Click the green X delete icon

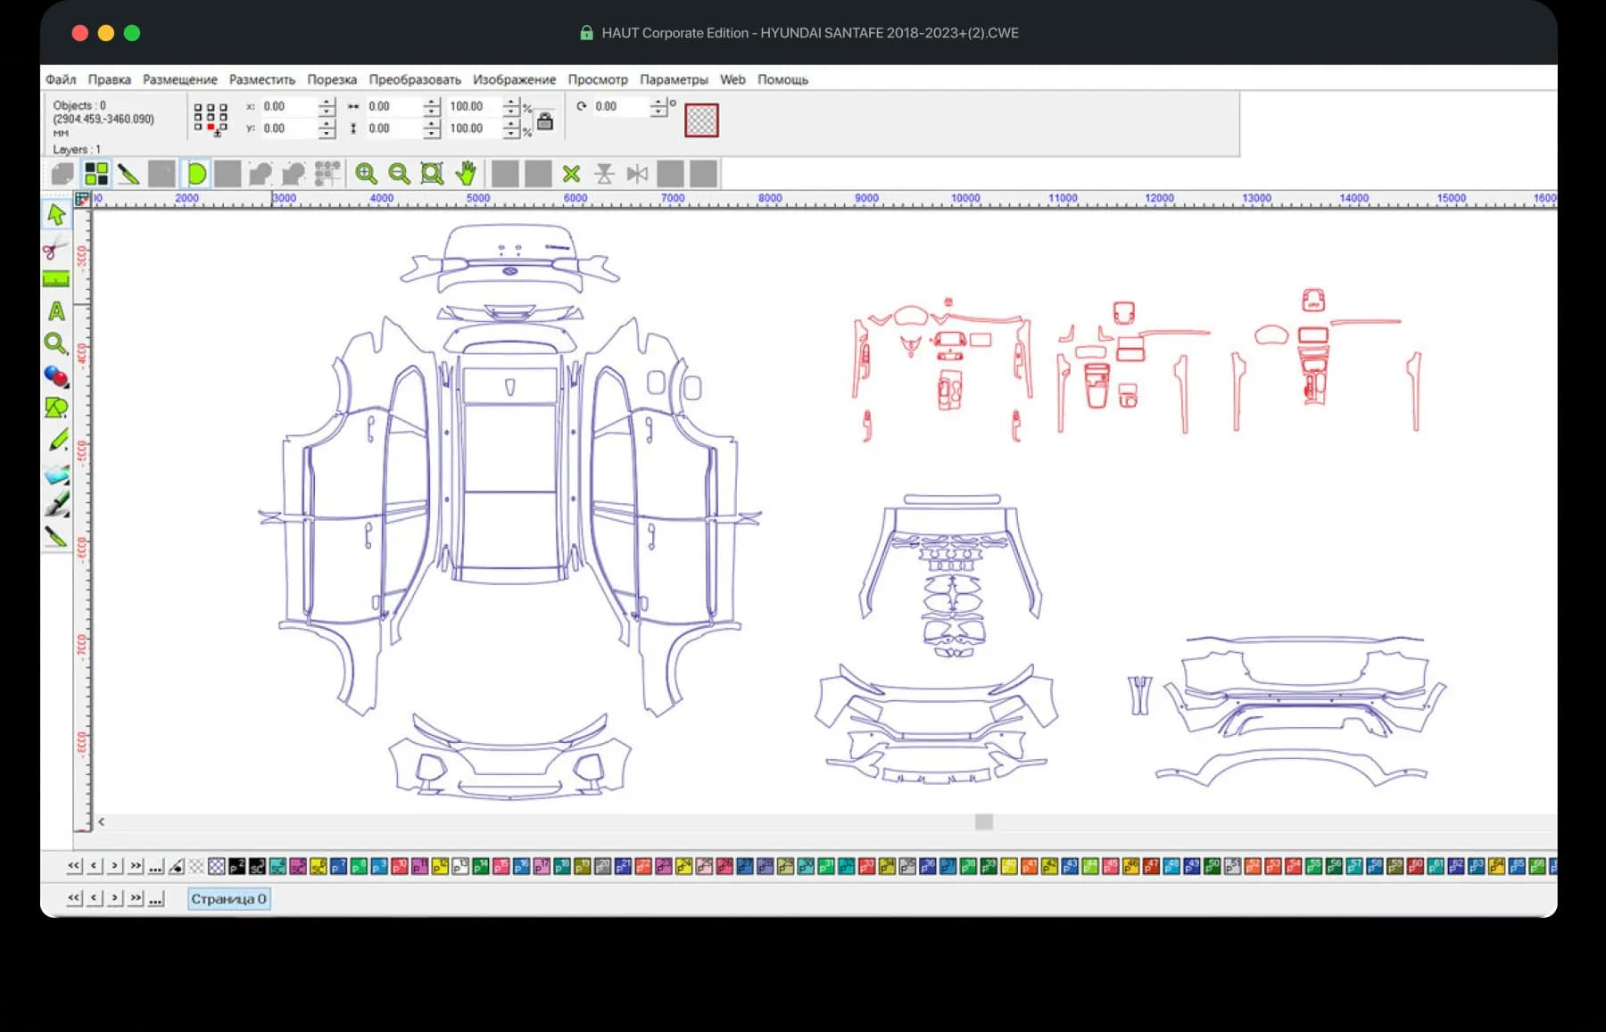point(571,173)
